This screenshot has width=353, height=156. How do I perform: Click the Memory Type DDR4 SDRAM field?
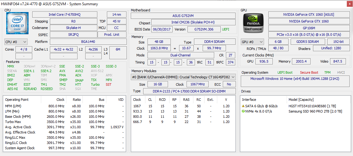215,42
